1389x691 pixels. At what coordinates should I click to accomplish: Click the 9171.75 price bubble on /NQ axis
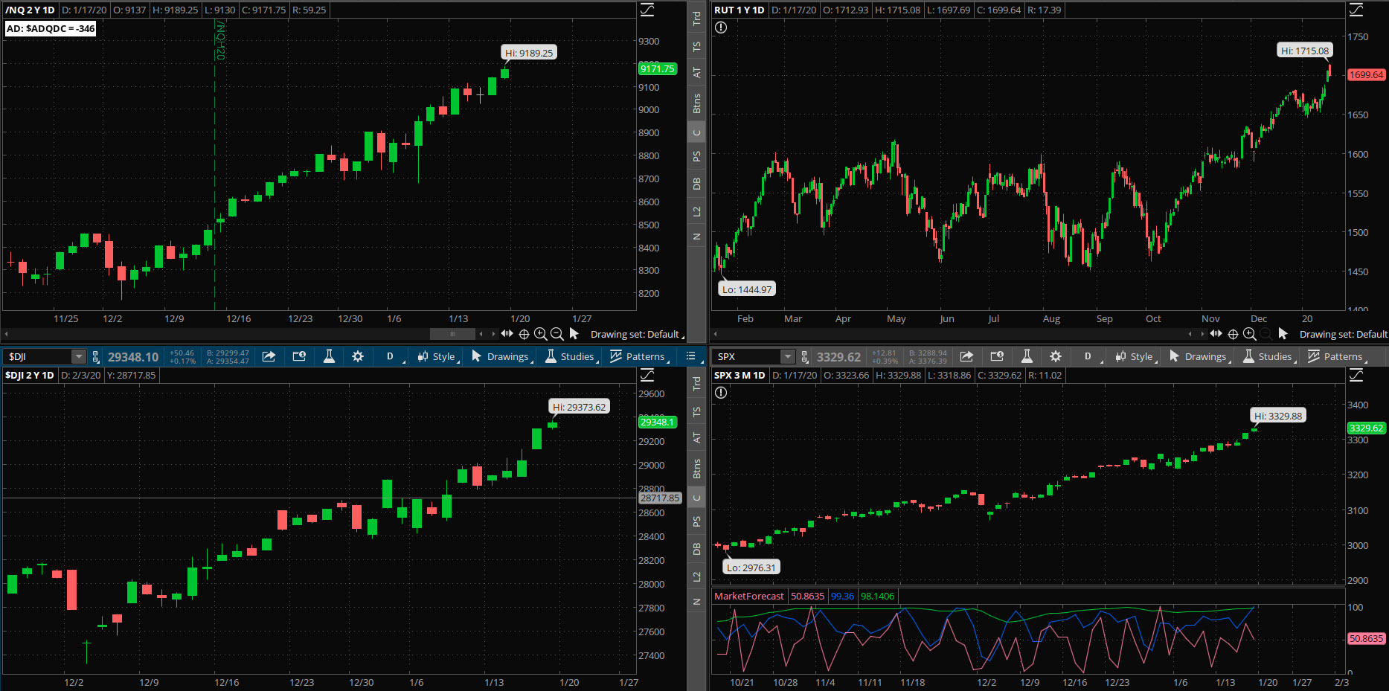click(658, 68)
